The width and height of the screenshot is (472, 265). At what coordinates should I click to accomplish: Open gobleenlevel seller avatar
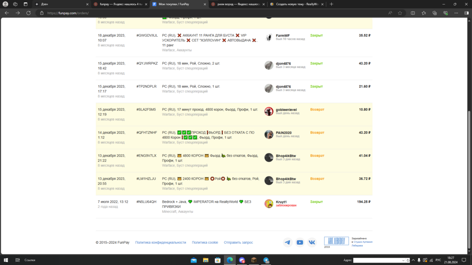coord(269,111)
